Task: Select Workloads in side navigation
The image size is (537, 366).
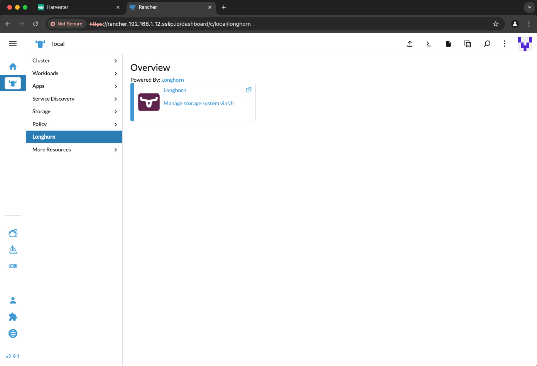Action: click(74, 73)
